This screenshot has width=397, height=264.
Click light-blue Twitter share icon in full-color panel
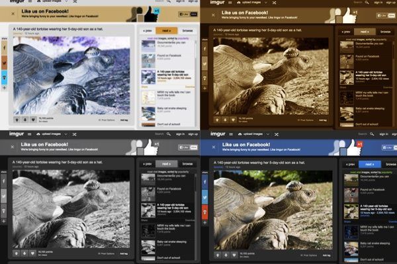pyautogui.click(x=205, y=197)
